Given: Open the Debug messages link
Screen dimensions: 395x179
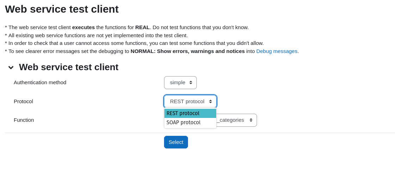Looking at the screenshot, I should 277,51.
